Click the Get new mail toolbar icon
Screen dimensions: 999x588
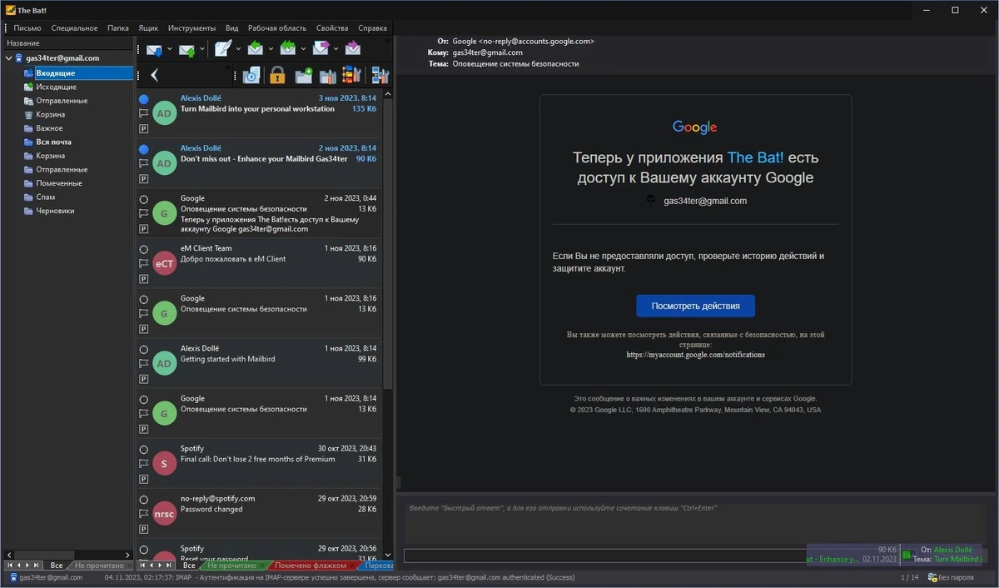[x=154, y=49]
